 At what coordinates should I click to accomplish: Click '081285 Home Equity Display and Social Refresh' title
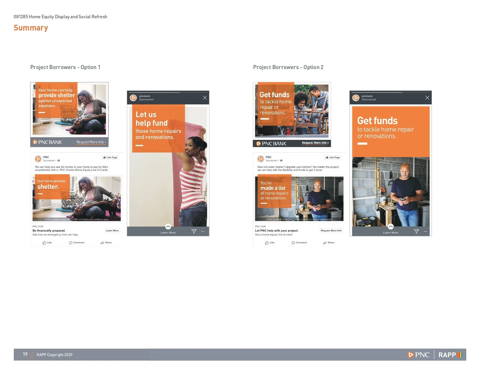(61, 17)
